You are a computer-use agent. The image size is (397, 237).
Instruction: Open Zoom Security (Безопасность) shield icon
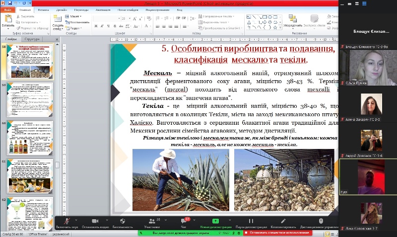(x=122, y=221)
